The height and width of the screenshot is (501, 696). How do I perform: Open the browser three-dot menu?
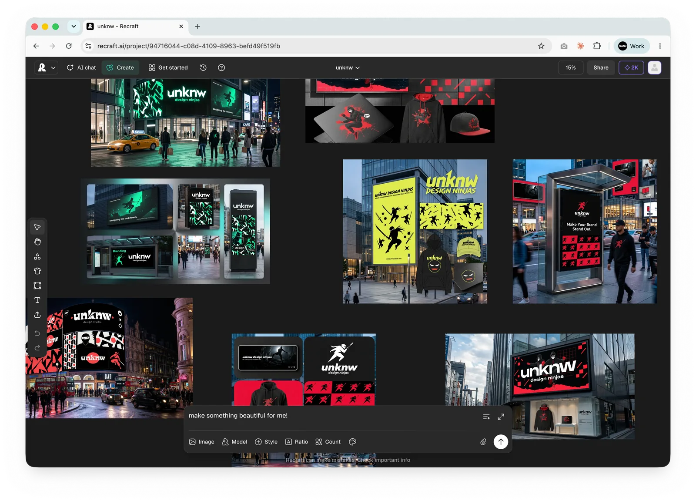click(x=660, y=46)
